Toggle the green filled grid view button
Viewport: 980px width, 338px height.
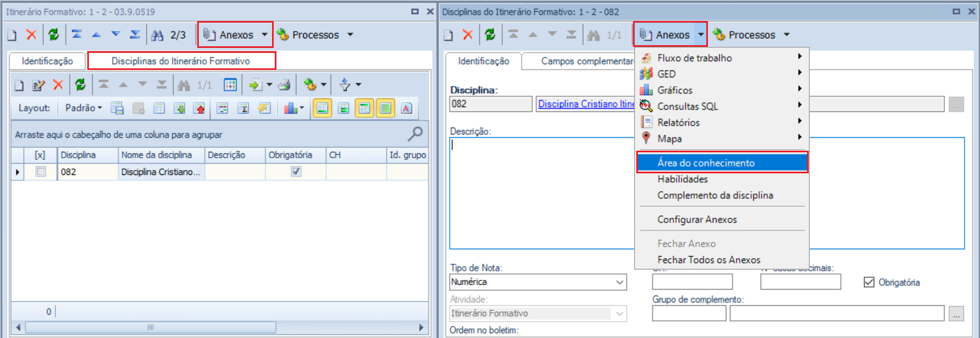(385, 108)
